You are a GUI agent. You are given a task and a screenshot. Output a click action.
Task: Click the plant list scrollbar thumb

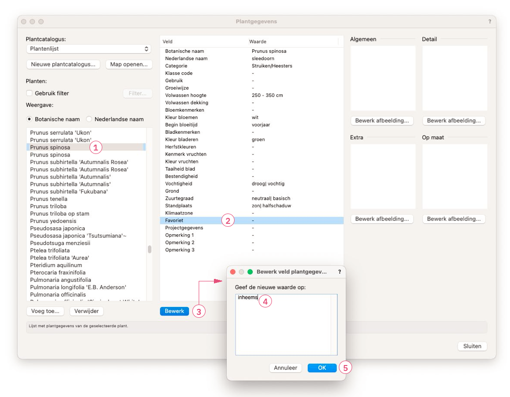coord(150,249)
